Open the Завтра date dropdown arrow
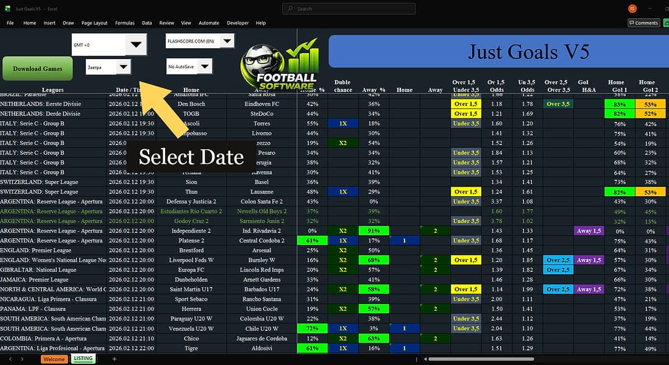The height and width of the screenshot is (365, 669). point(123,66)
